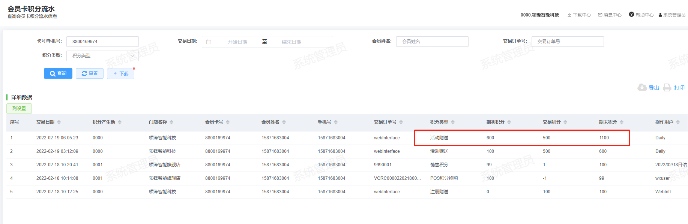Click the POS积分换购 type cell
This screenshot has height=224, width=688.
[444, 178]
